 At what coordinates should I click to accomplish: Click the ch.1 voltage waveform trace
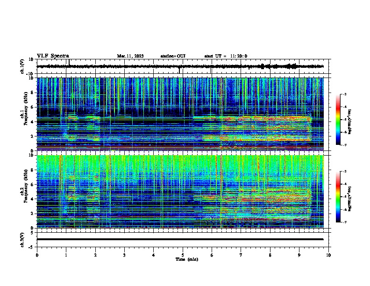click(180, 66)
